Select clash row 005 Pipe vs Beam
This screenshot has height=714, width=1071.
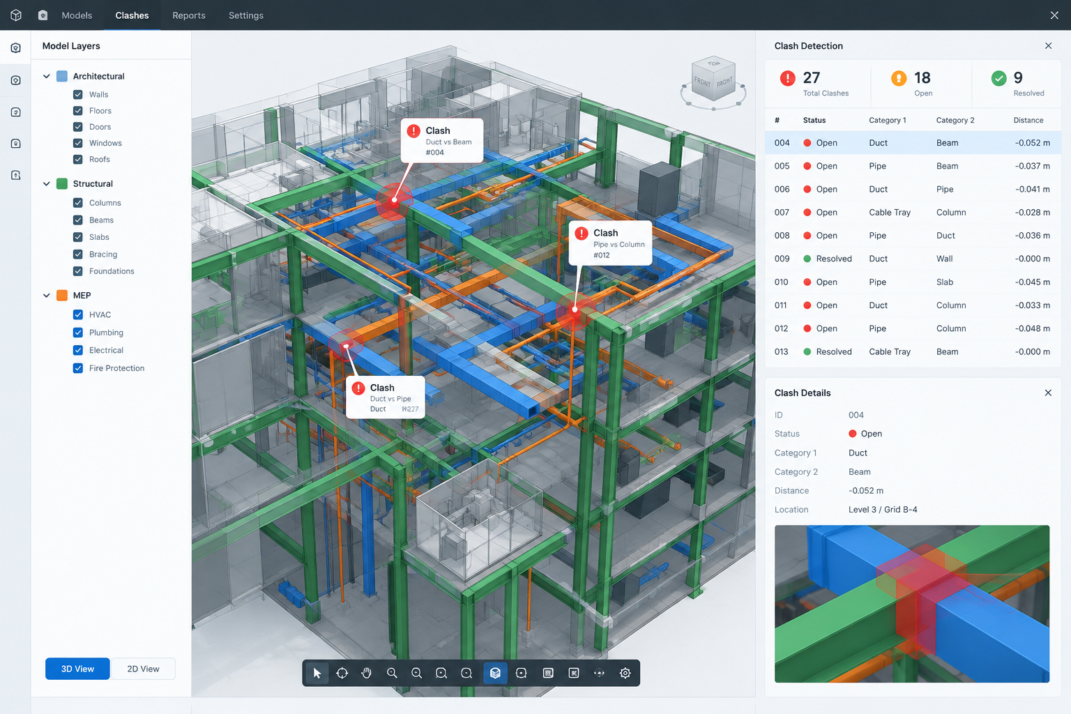point(913,166)
